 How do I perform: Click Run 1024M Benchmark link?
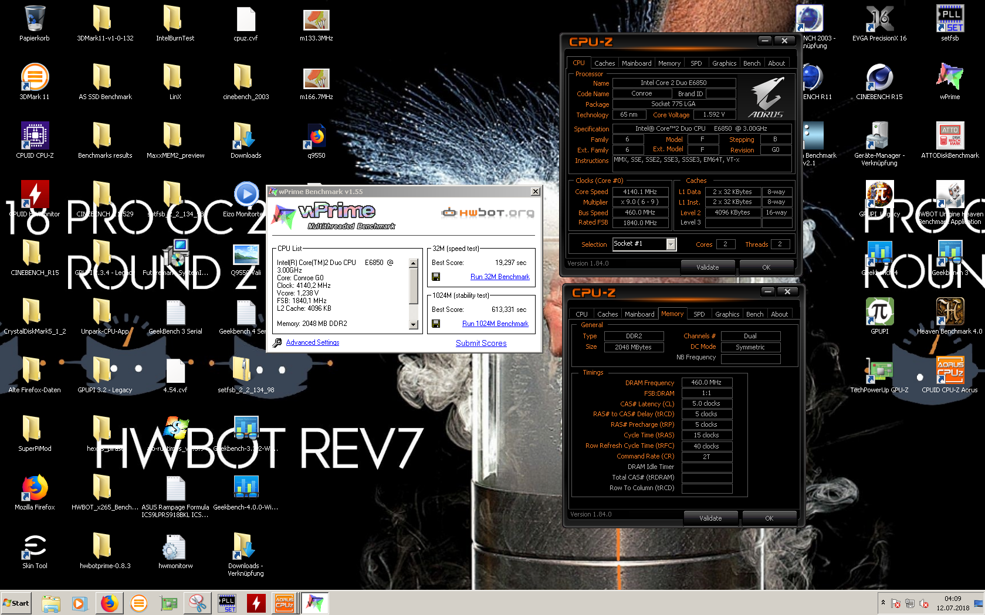coord(495,324)
